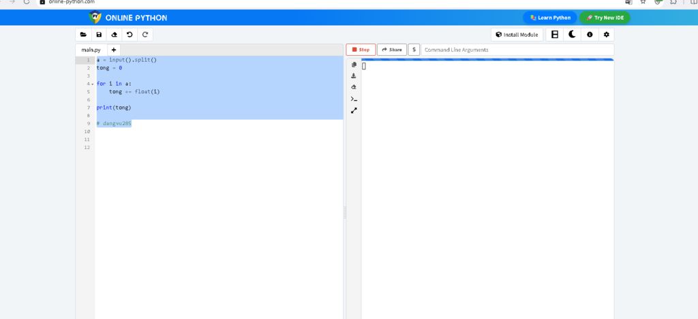This screenshot has height=319, width=698.
Task: Click the ONLINE PYTHON title text
Action: (x=136, y=18)
